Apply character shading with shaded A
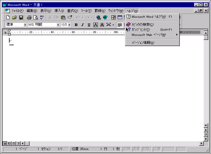 click(x=102, y=25)
